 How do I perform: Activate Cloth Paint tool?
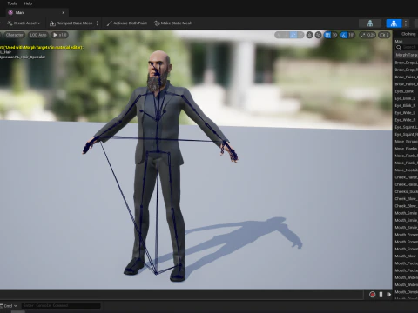coord(126,23)
